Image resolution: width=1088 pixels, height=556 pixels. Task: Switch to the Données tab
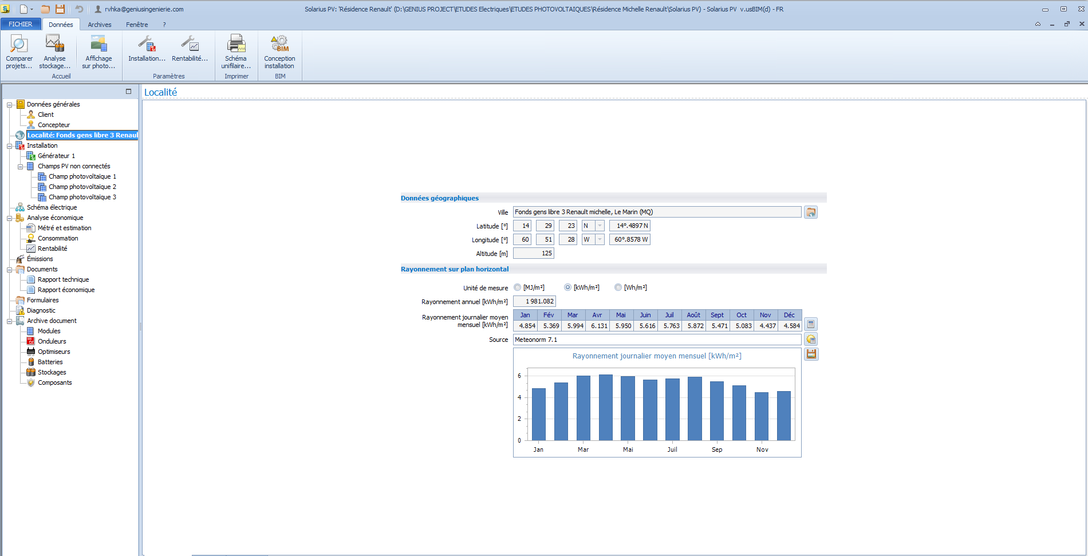coord(61,25)
